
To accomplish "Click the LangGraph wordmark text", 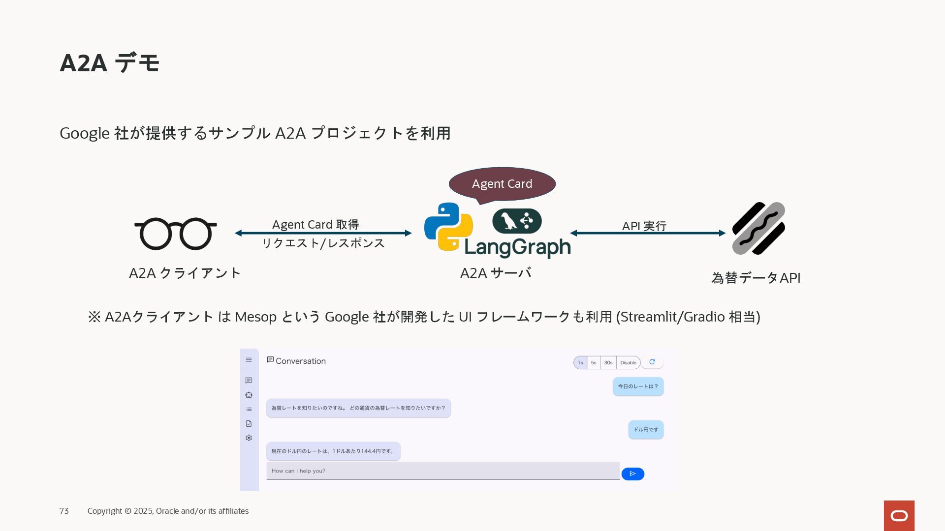I will coord(517,247).
